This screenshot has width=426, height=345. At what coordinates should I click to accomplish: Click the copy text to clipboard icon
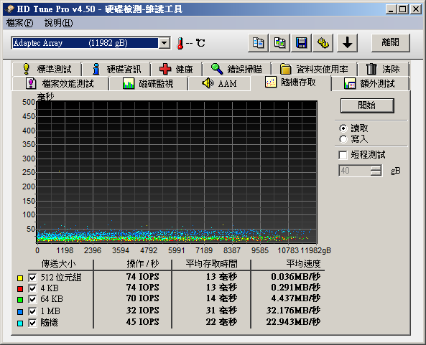(x=258, y=43)
